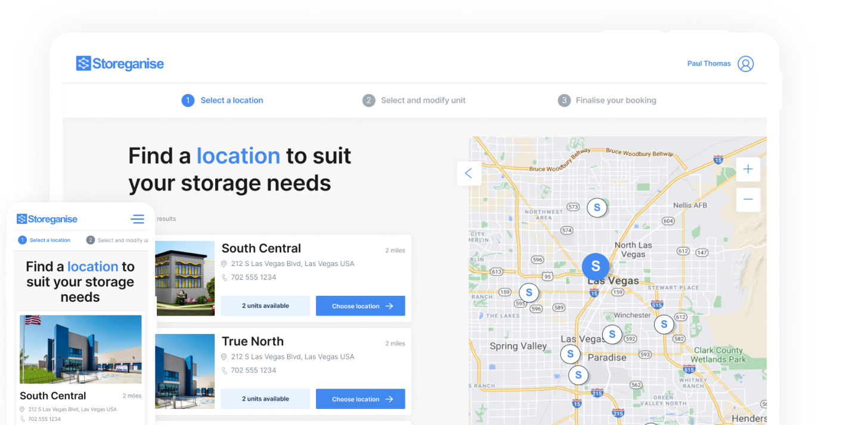Open South Central desktop card thumbnail image
Viewport: 849px width, 425px height.
pyautogui.click(x=185, y=278)
